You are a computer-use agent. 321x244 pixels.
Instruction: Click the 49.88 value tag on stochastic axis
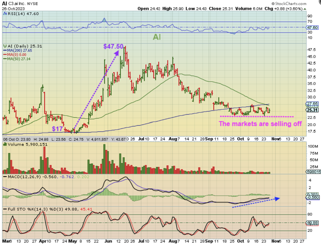pos(312,223)
